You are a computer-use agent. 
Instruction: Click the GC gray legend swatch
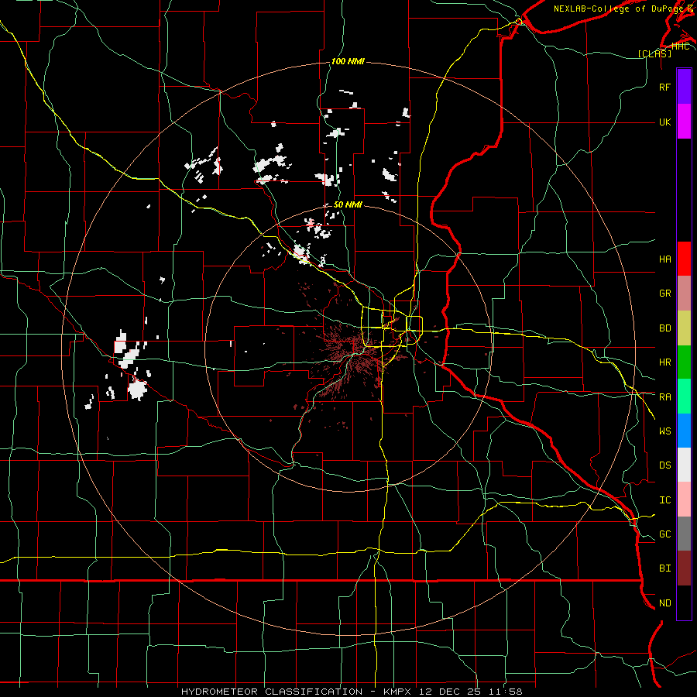click(684, 534)
